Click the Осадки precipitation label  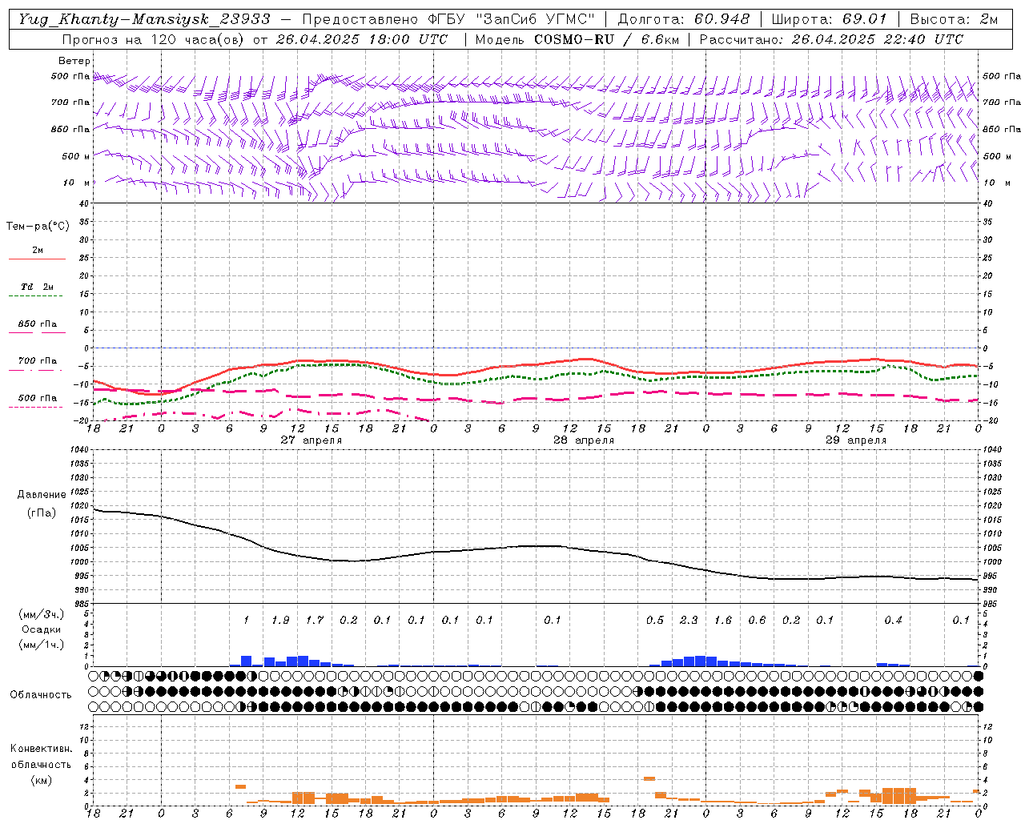click(x=41, y=629)
